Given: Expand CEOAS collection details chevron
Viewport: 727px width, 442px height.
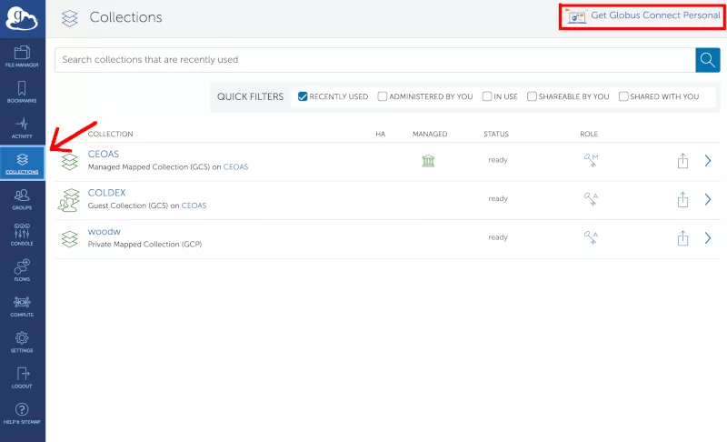Looking at the screenshot, I should tap(708, 160).
